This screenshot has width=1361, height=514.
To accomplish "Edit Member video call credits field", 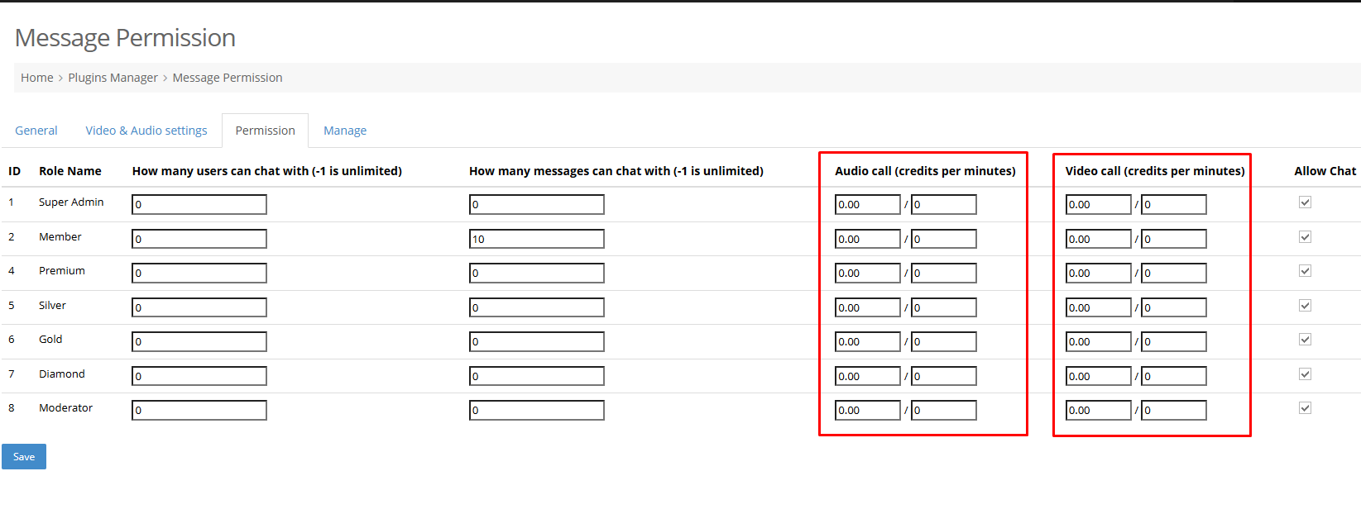I will click(x=1099, y=239).
